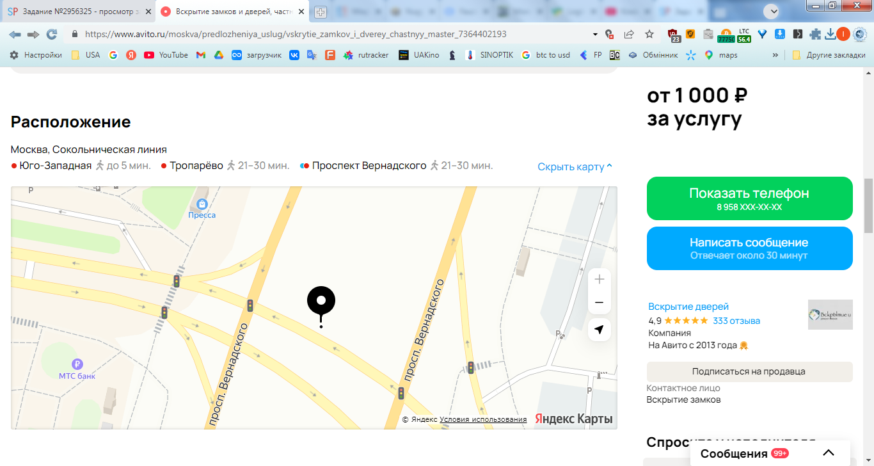Click the page vertical scrollbar thumb
The height and width of the screenshot is (466, 874).
[868, 205]
